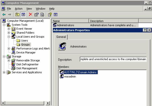The image size is (152, 106).
Task: Click the Up one level folder icon
Action: pyautogui.click(x=17, y=15)
